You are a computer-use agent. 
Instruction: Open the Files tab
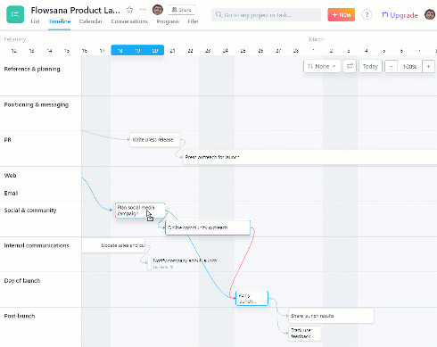[x=193, y=21]
